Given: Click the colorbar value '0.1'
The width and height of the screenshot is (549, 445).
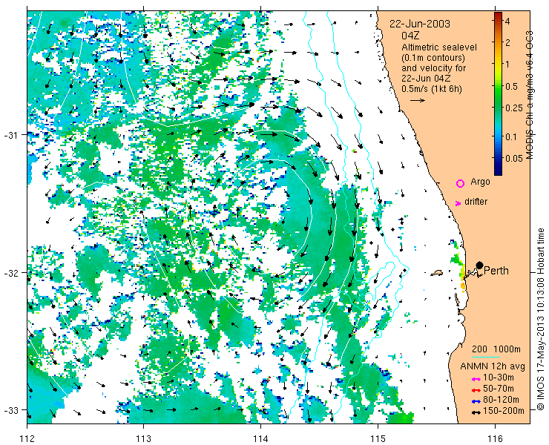Looking at the screenshot, I should (511, 136).
